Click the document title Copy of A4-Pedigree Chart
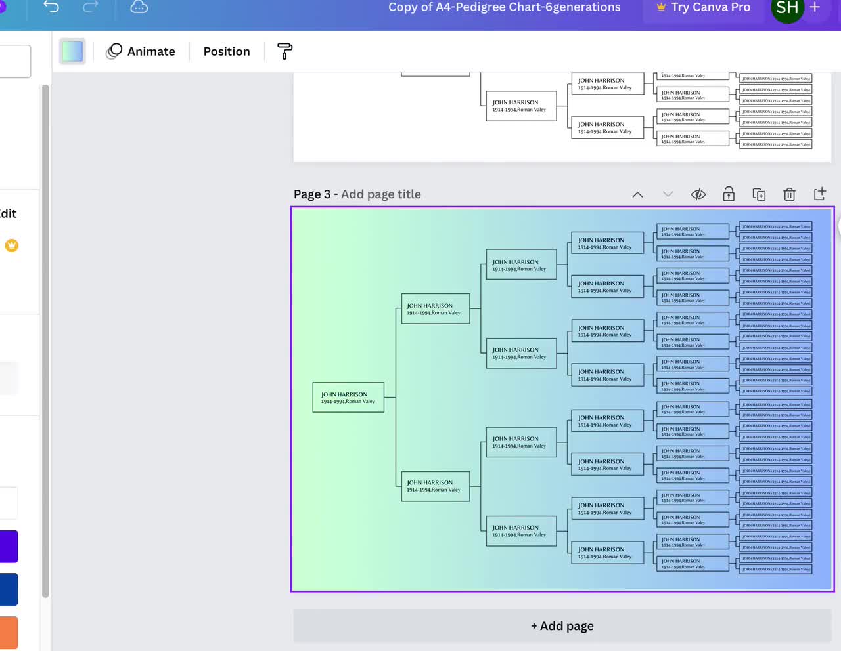Screen dimensions: 841x651 click(x=504, y=7)
